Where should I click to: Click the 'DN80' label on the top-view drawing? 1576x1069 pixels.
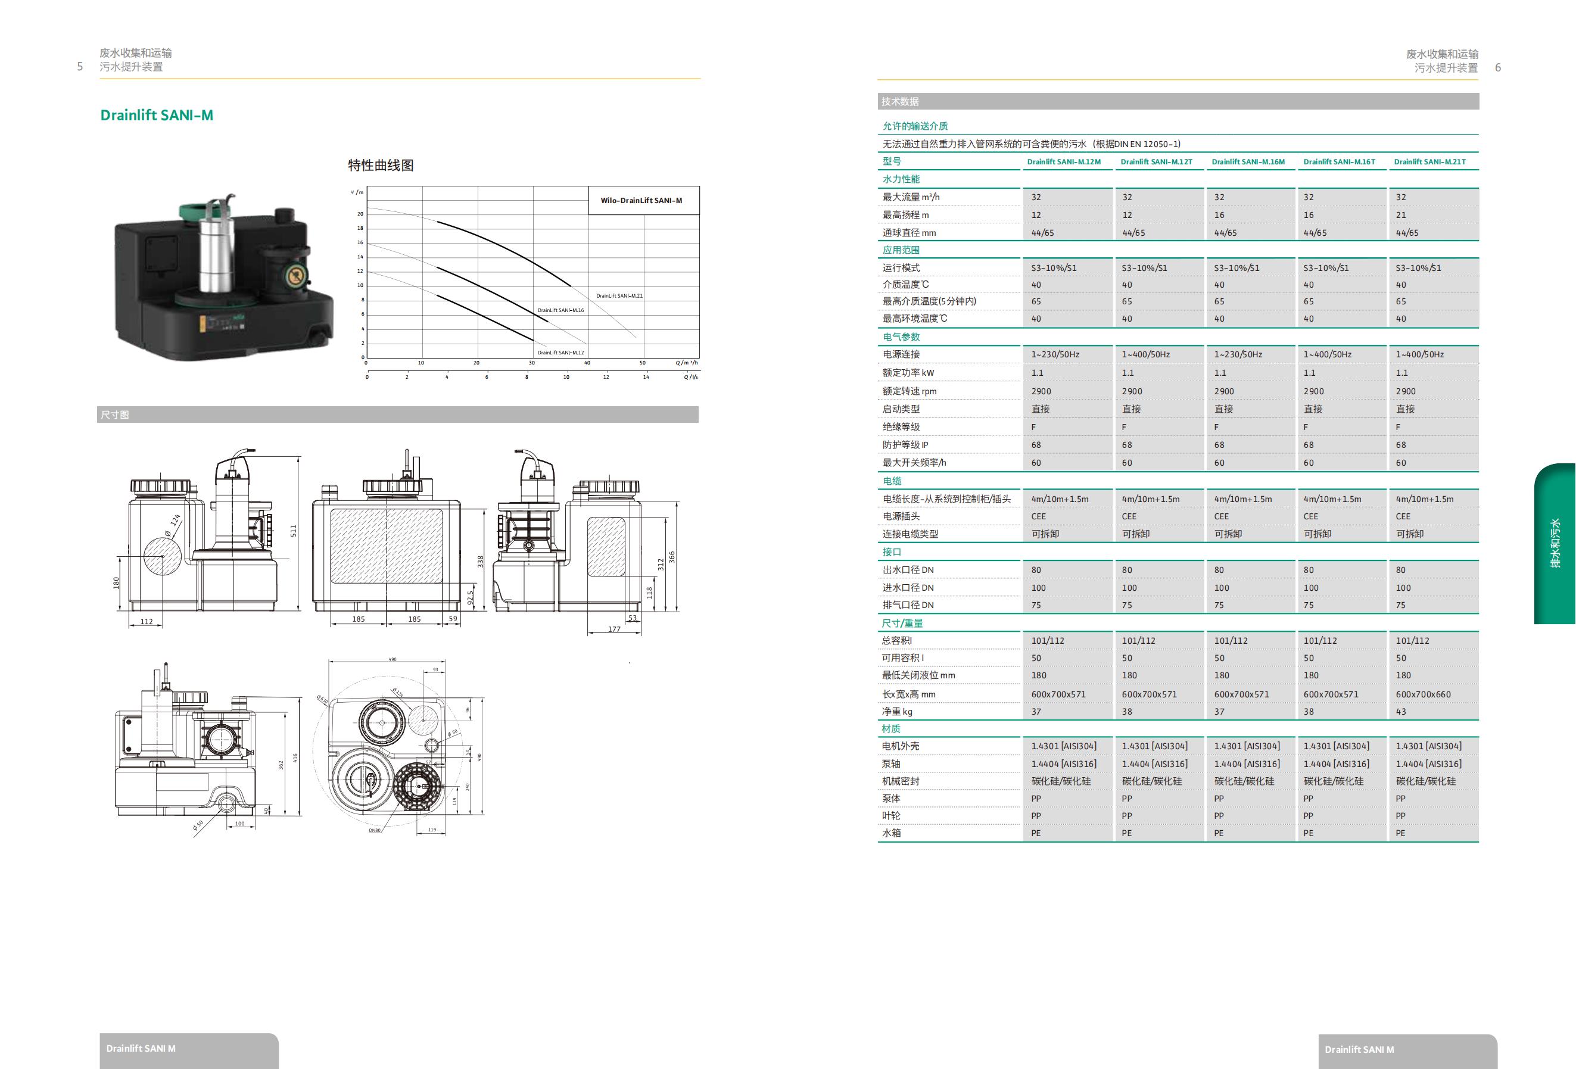click(x=374, y=830)
